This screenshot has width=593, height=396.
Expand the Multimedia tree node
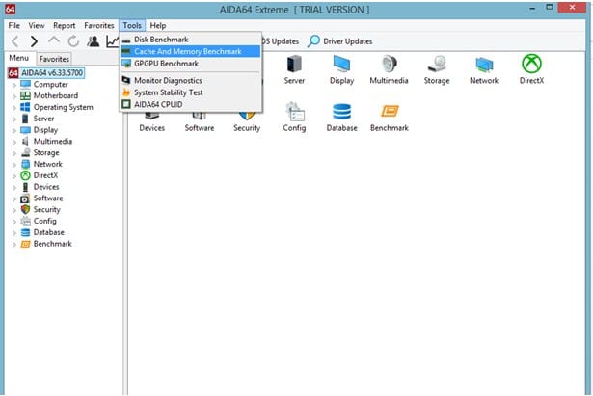14,142
